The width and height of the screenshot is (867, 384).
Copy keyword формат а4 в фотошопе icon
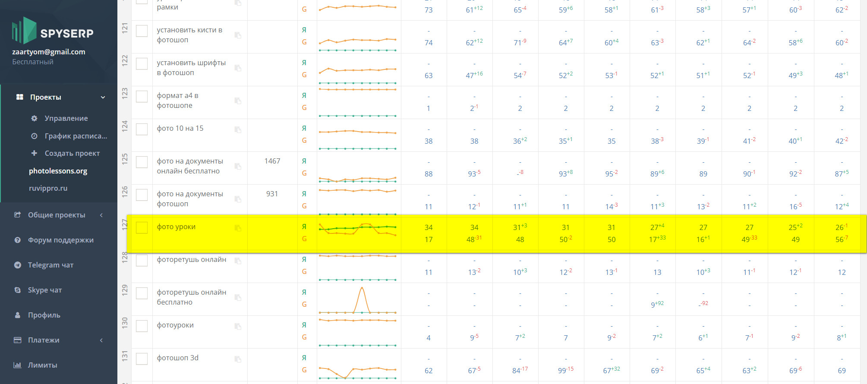click(x=238, y=101)
